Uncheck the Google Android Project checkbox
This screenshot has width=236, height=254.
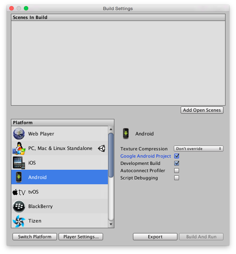(x=177, y=156)
